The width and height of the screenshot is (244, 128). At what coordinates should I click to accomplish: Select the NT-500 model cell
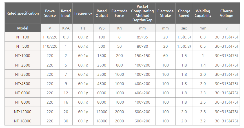point(23,46)
